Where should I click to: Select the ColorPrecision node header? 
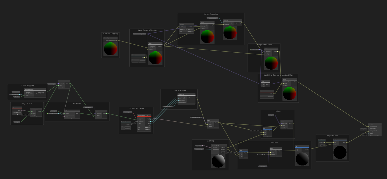187,95
